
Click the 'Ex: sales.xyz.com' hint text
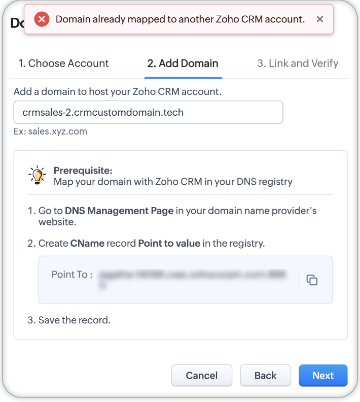[x=50, y=131]
